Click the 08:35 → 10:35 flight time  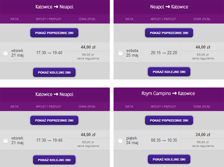click(164, 140)
